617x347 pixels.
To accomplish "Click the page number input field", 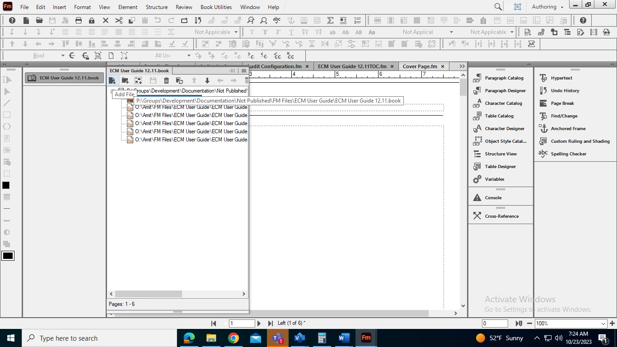I will coord(242,324).
